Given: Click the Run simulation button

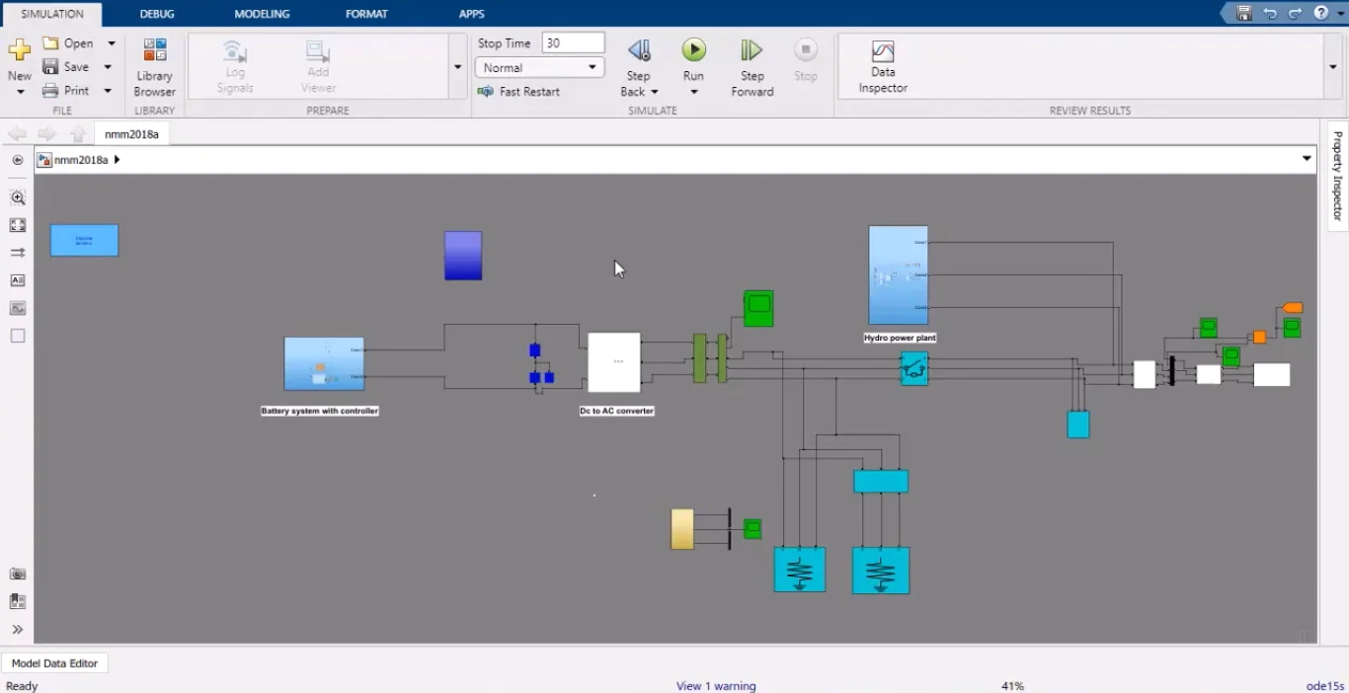Looking at the screenshot, I should (693, 50).
